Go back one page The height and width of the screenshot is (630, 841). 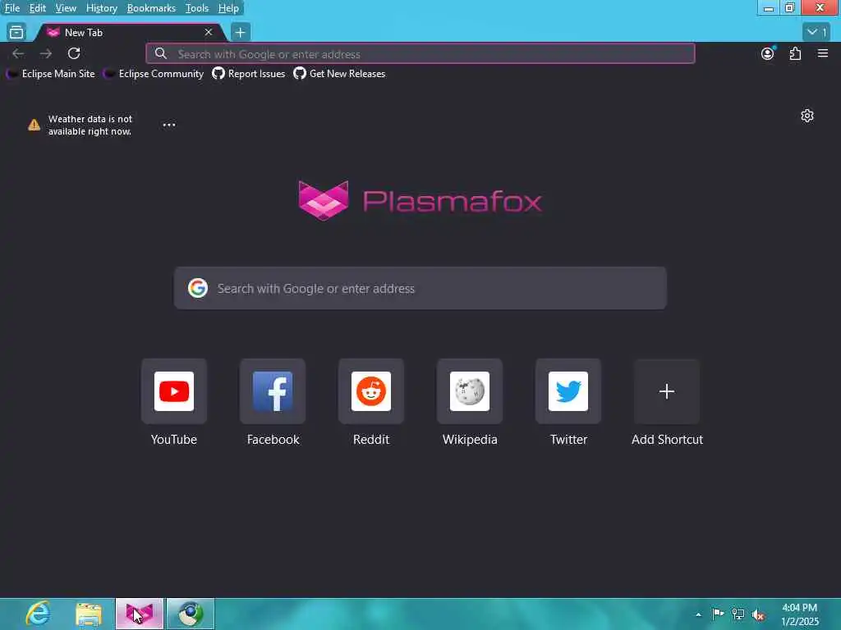[18, 53]
